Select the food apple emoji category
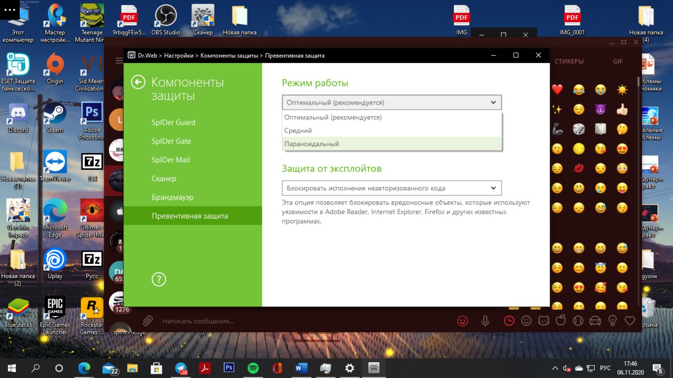 point(560,320)
